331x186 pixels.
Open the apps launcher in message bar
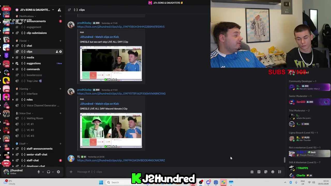(280, 172)
